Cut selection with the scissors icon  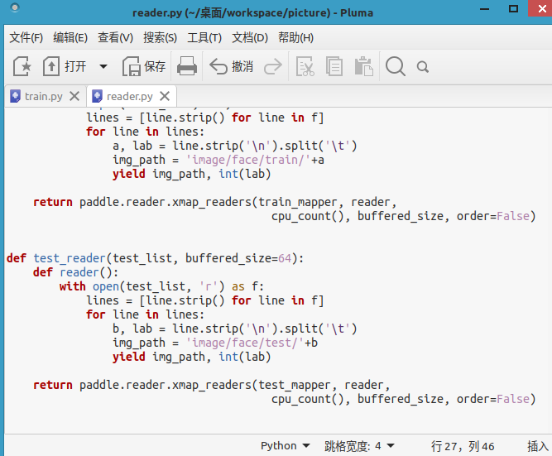coord(305,66)
